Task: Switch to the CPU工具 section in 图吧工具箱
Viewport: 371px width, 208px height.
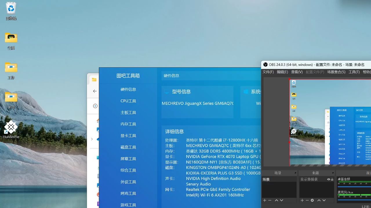Action: pyautogui.click(x=128, y=101)
